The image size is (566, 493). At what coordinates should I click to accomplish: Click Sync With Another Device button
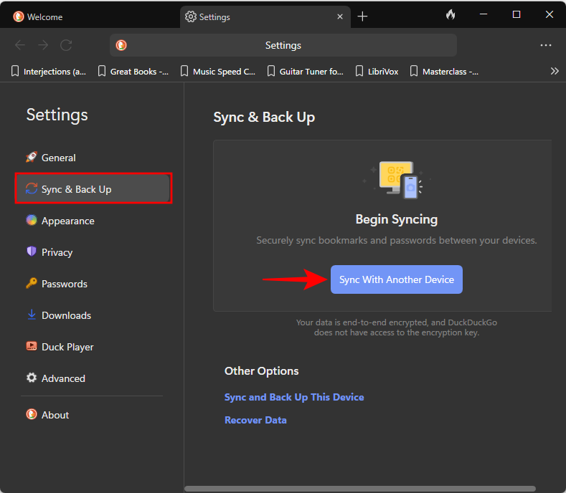tap(397, 279)
